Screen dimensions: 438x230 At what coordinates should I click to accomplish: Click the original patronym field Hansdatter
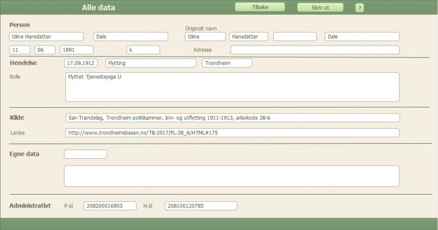(249, 37)
